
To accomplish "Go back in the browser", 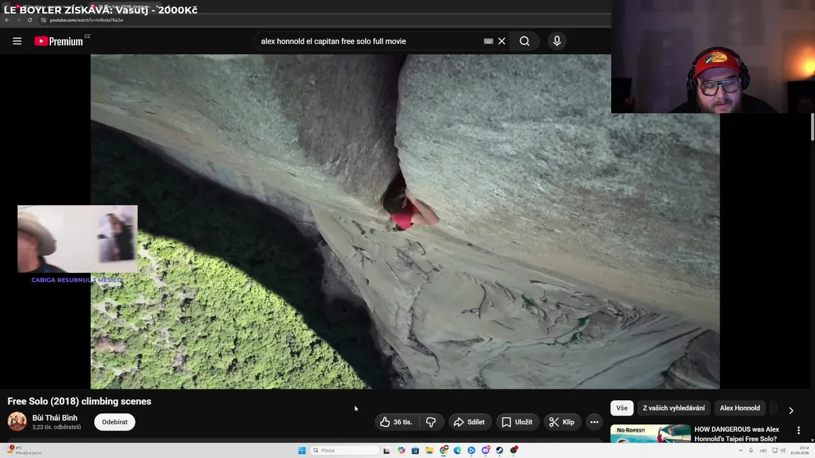I will [x=7, y=20].
